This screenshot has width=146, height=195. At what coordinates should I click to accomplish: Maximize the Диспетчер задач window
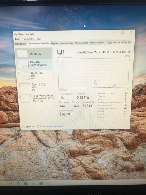pos(122,33)
